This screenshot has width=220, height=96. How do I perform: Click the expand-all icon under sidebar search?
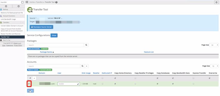point(6,6)
